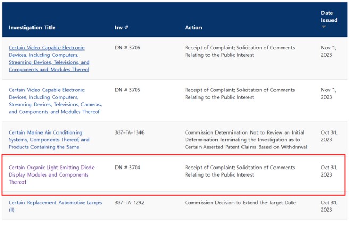The height and width of the screenshot is (225, 350).
Task: Click the Date Issued header text
Action: pos(329,16)
